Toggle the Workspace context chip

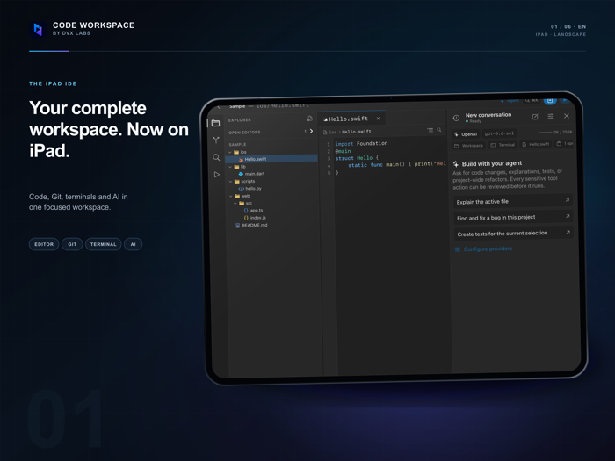coord(468,146)
